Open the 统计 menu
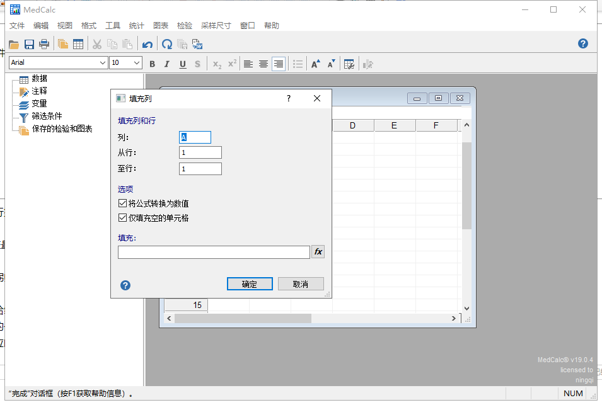Viewport: 602px width, 405px height. [x=136, y=26]
